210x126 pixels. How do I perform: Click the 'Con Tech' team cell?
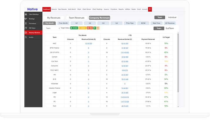(55, 61)
